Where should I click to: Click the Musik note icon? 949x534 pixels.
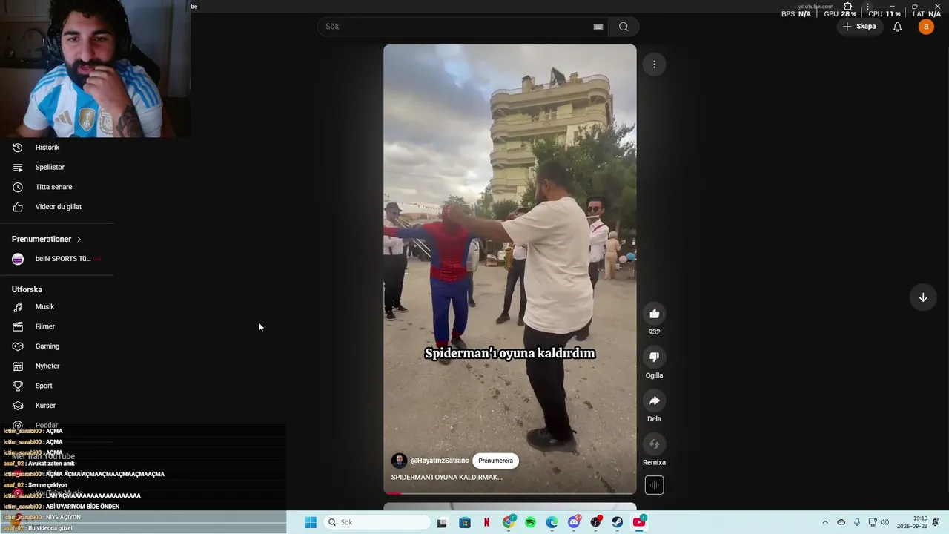(18, 307)
